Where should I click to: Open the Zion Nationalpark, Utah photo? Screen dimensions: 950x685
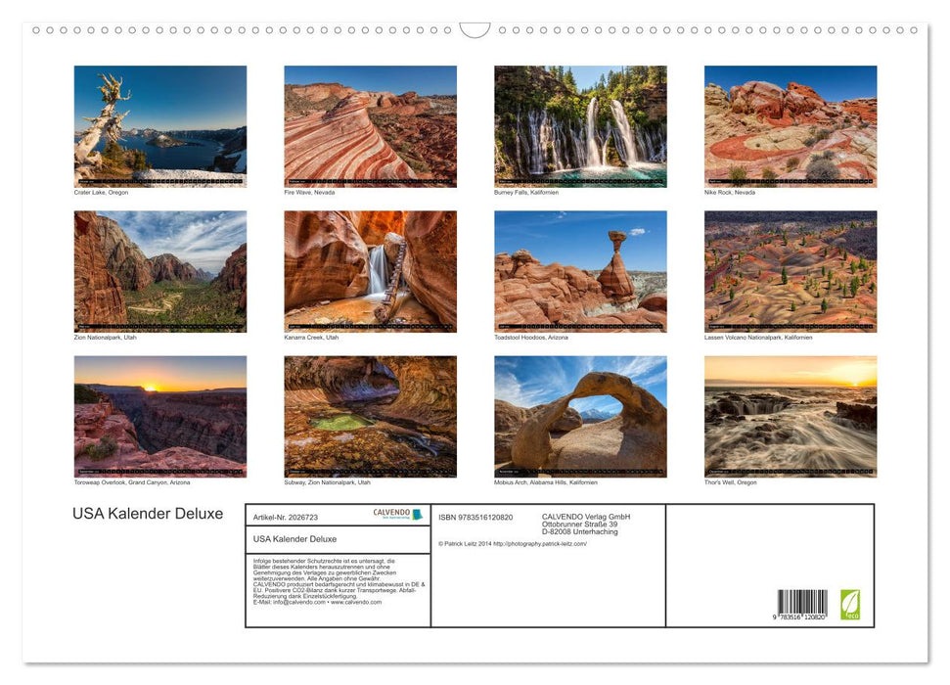[160, 268]
